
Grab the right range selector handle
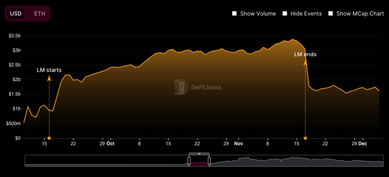209,161
